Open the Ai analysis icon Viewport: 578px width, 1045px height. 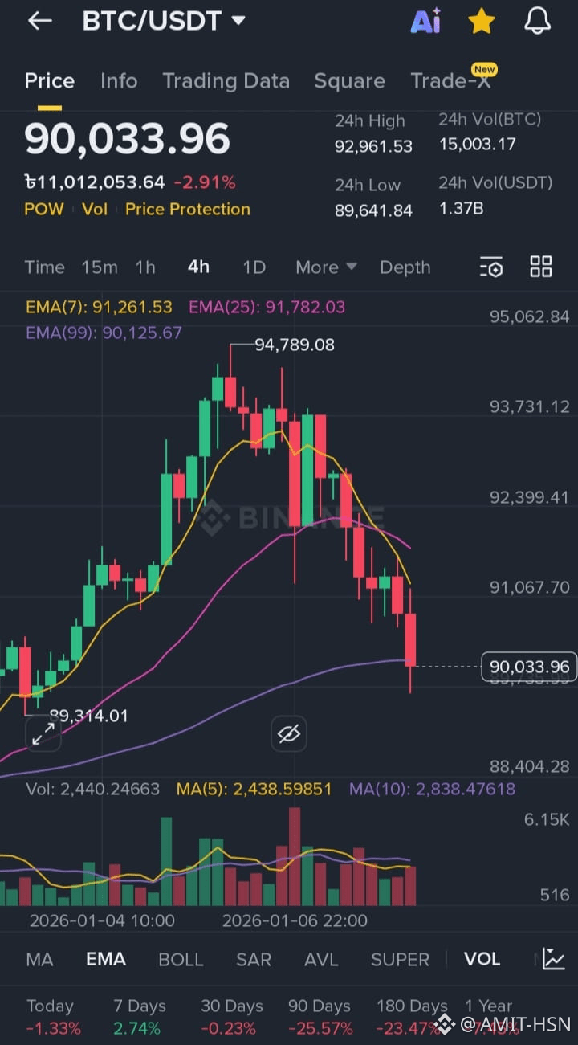coord(425,22)
